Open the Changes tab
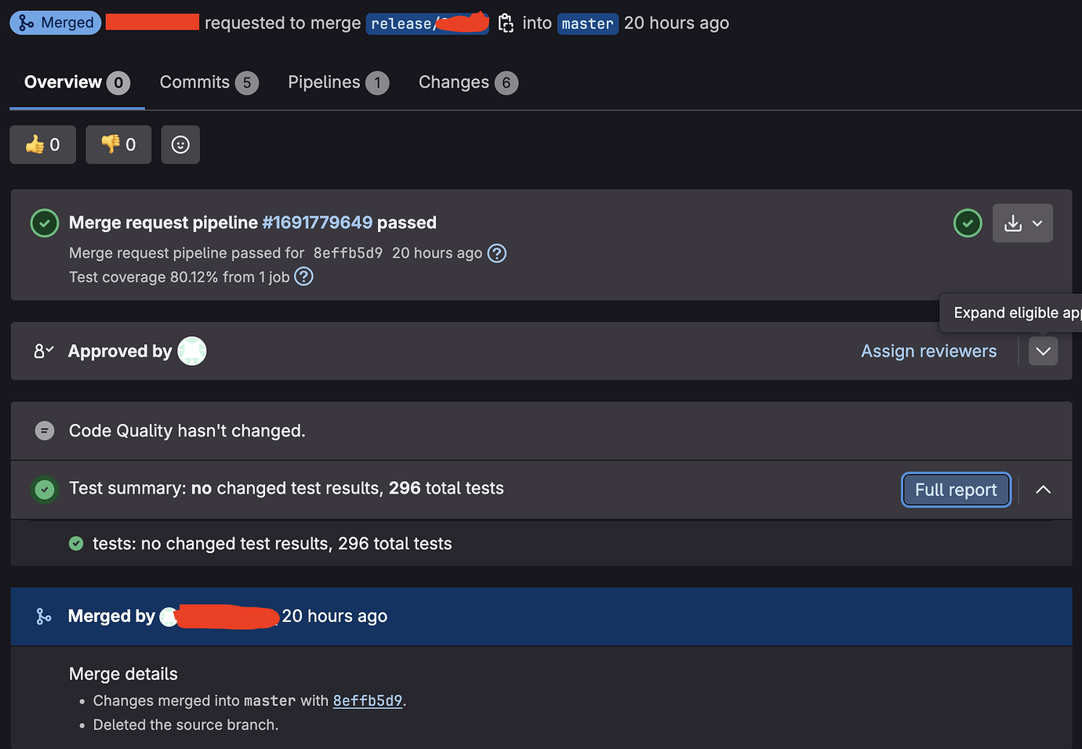 coord(453,82)
